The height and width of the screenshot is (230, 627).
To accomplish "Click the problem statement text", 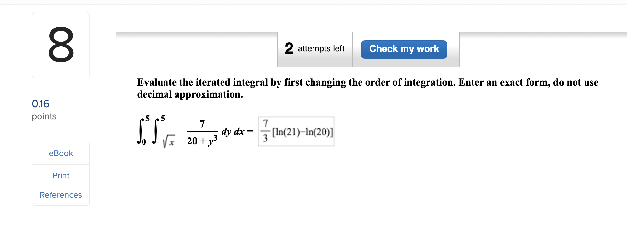I will pyautogui.click(x=366, y=88).
